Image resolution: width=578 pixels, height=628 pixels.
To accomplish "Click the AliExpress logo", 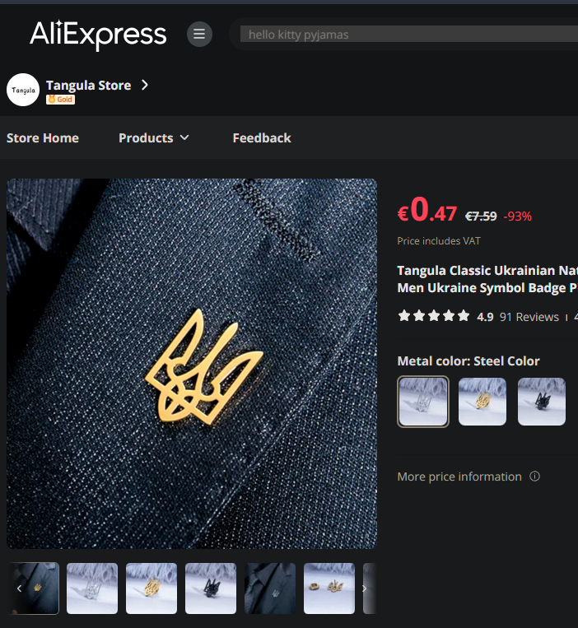I will [x=98, y=35].
